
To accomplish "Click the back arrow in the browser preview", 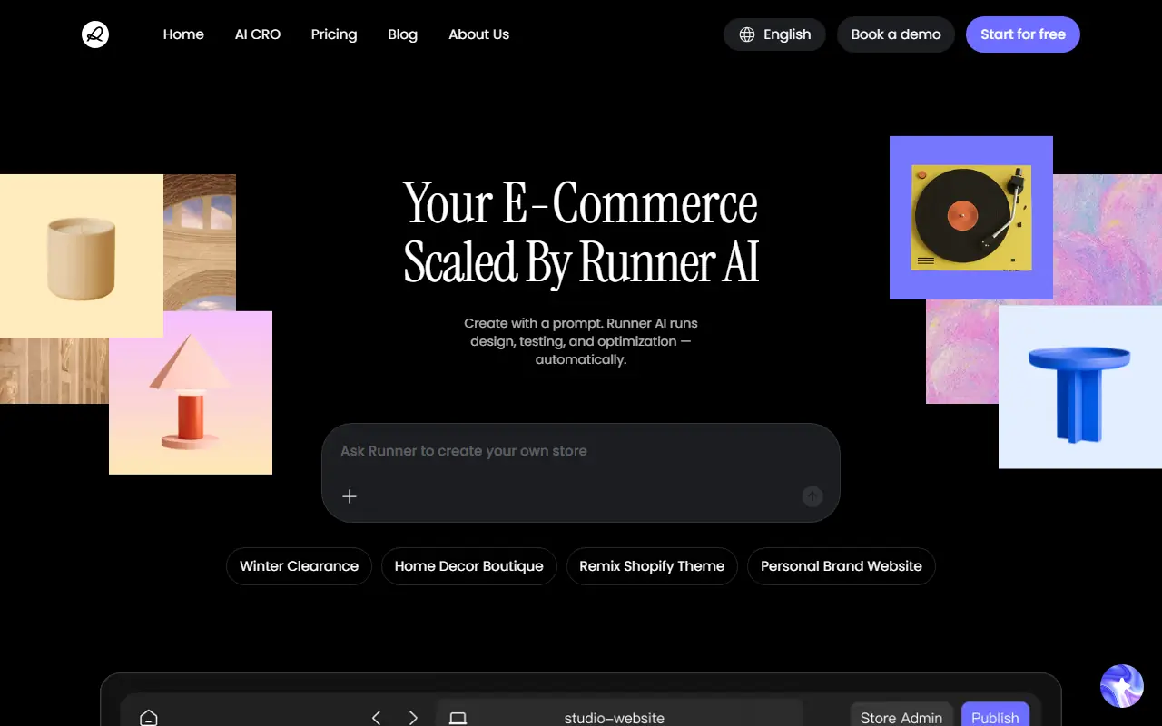I will pyautogui.click(x=376, y=717).
